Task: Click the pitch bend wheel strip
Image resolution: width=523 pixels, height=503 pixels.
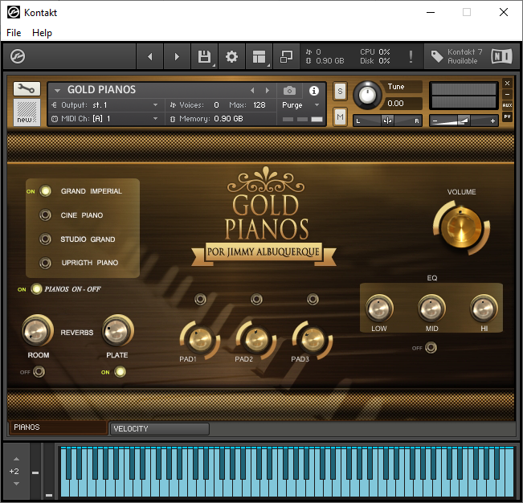Action: click(35, 471)
